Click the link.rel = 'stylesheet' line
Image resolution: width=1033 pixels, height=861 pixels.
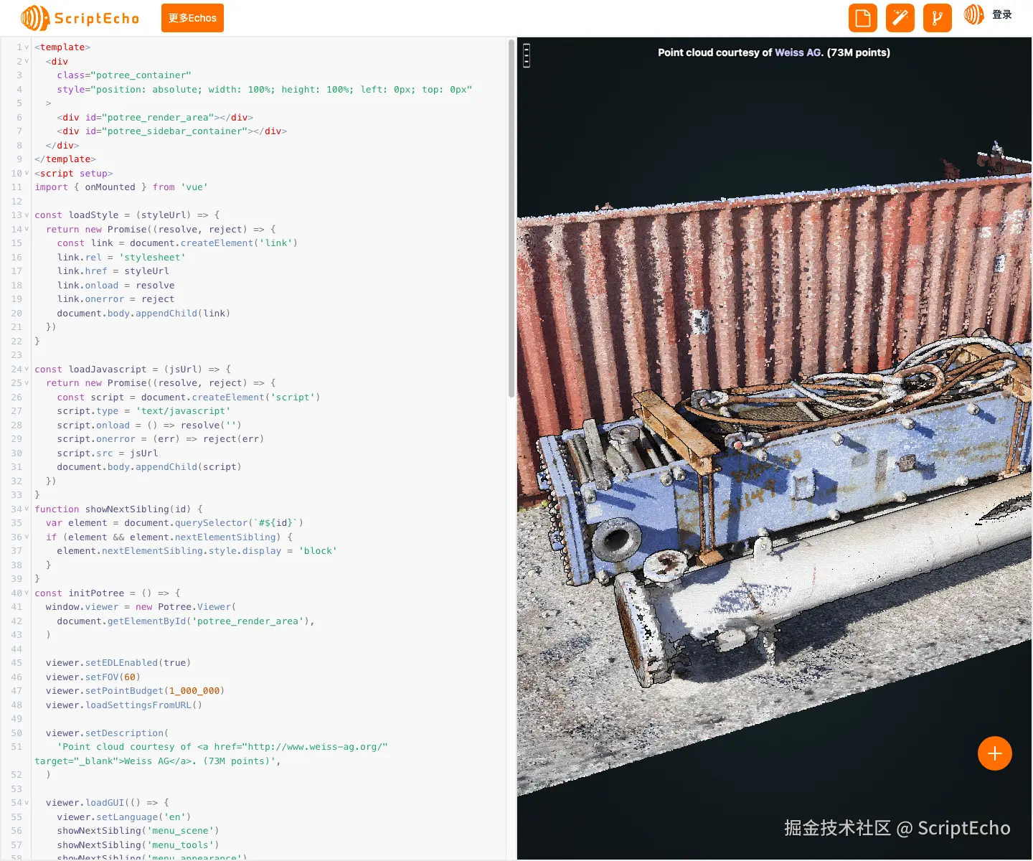(121, 258)
